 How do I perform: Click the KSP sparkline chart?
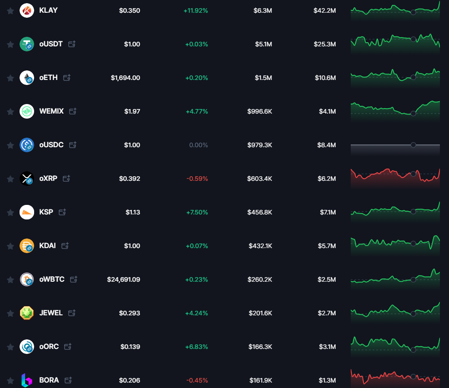pyautogui.click(x=395, y=212)
